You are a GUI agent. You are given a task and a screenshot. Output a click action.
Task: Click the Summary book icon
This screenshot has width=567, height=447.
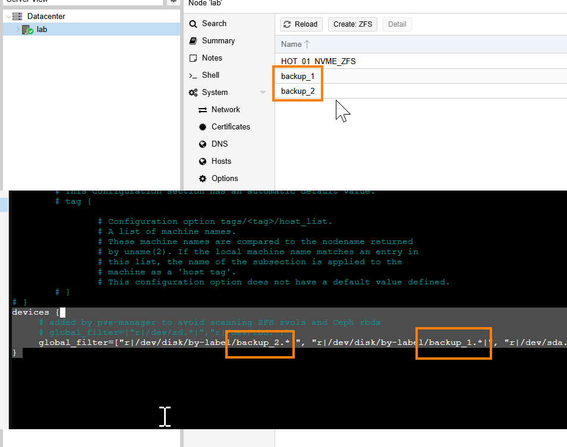point(193,41)
